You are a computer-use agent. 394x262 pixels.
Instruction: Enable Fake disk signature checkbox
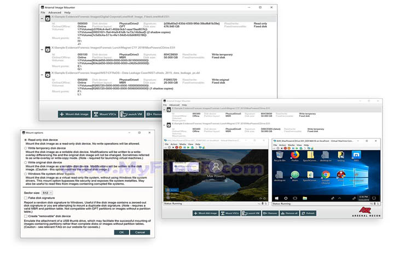[26, 198]
